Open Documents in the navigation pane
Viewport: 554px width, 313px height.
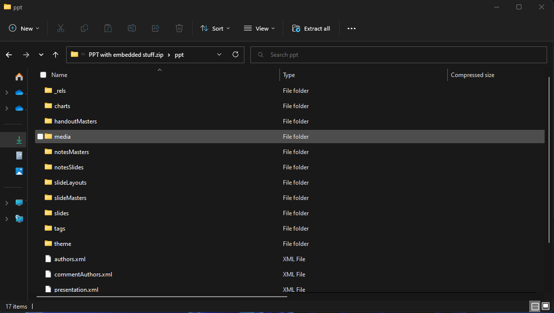point(19,156)
